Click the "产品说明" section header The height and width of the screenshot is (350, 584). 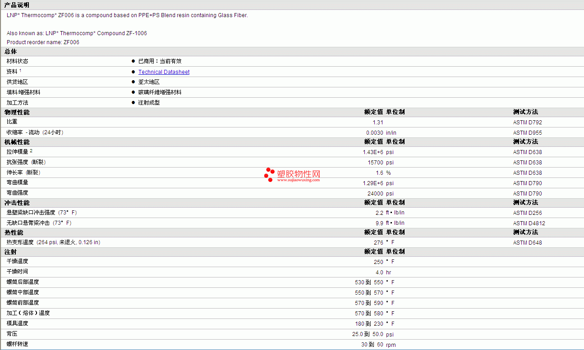click(x=17, y=5)
